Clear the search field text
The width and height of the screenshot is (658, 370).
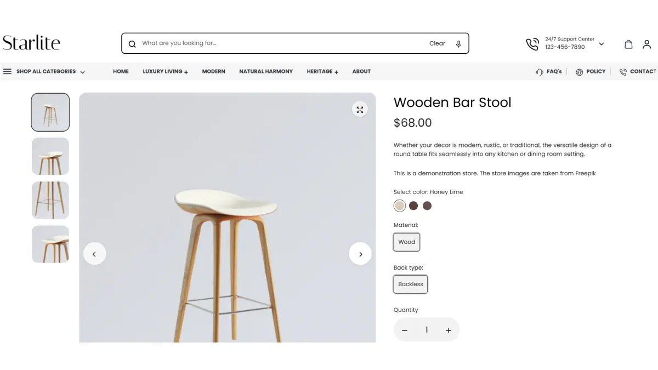(437, 43)
